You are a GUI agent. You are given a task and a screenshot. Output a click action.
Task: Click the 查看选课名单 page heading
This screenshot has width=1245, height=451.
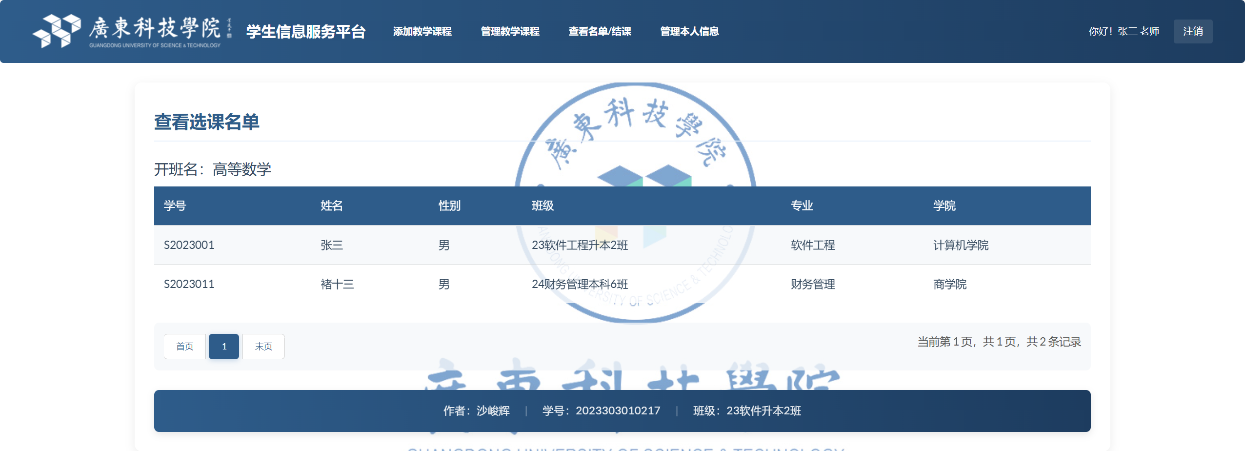pos(206,122)
